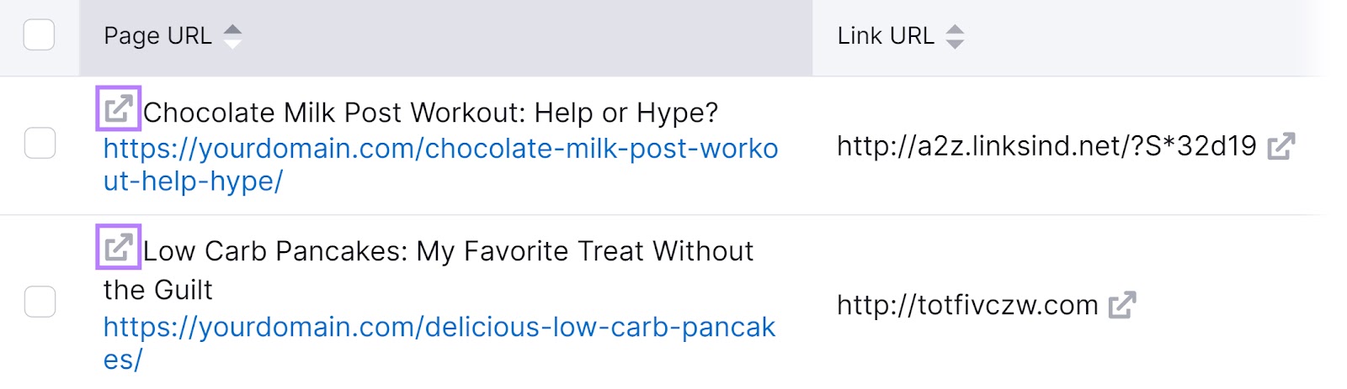
Task: Check the Chocolate Milk Post Workout row checkbox
Action: 40,144
